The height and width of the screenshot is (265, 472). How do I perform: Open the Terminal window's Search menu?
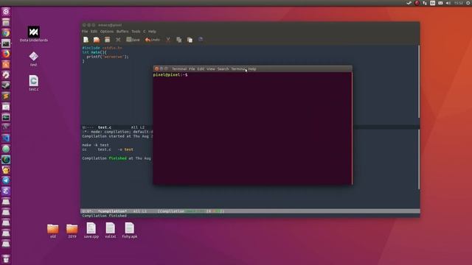tap(223, 68)
